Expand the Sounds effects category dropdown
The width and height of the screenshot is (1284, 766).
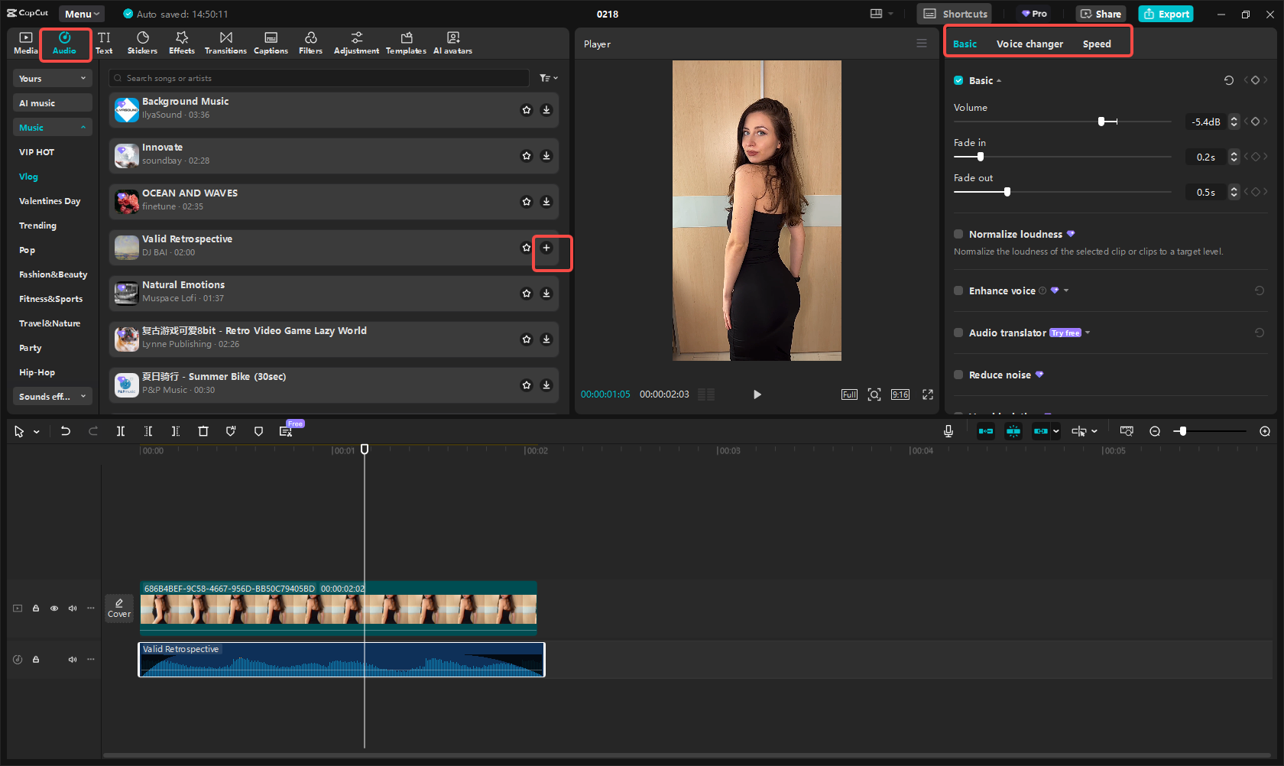point(52,397)
